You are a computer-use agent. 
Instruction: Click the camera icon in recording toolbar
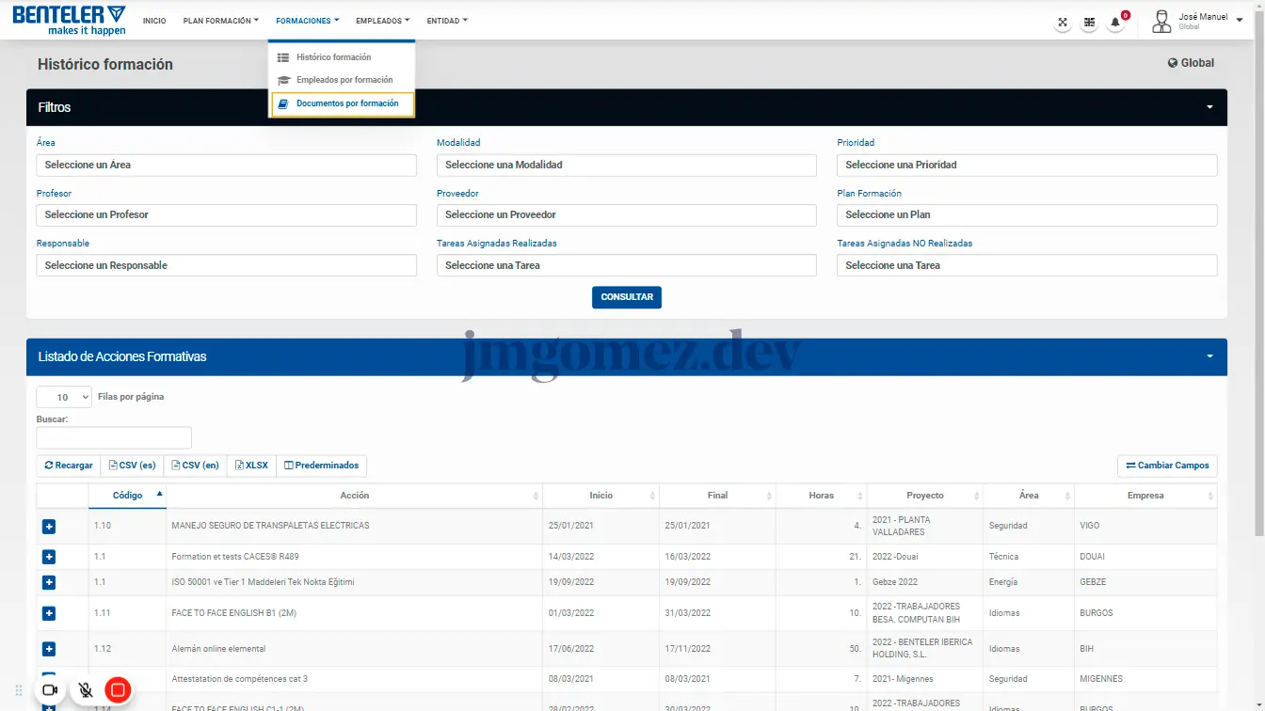(51, 690)
